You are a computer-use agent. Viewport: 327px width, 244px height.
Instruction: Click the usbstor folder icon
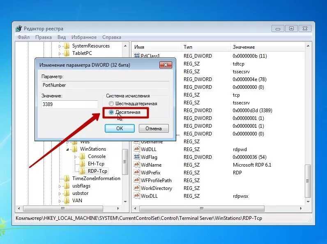pos(67,193)
